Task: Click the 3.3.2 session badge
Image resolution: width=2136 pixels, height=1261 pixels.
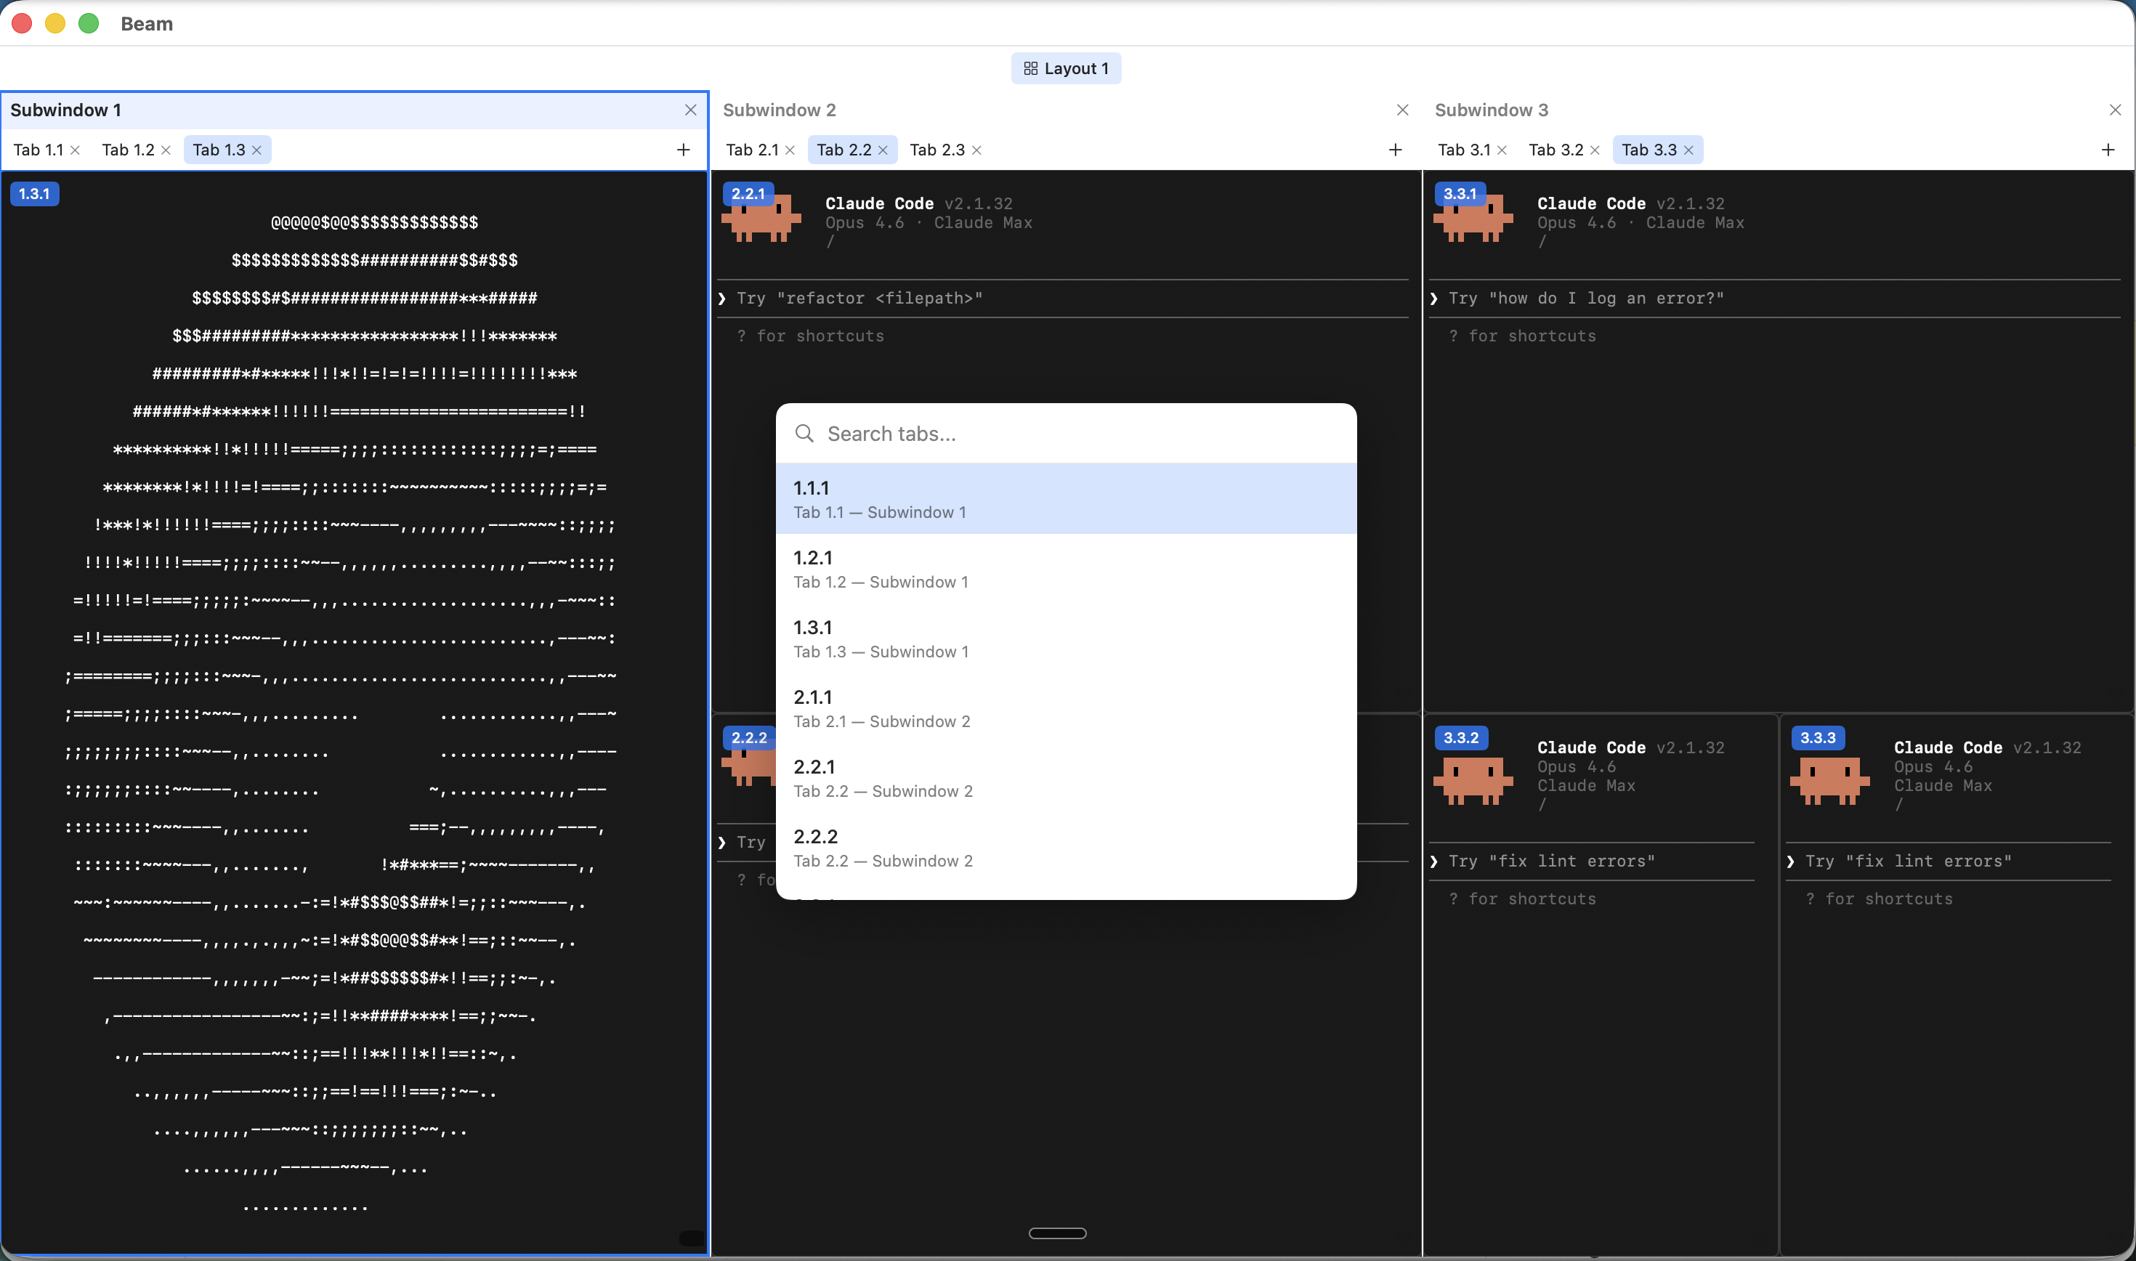Action: pyautogui.click(x=1460, y=737)
